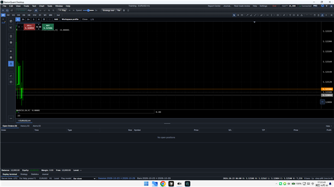Switch to the History tab

click(25, 126)
